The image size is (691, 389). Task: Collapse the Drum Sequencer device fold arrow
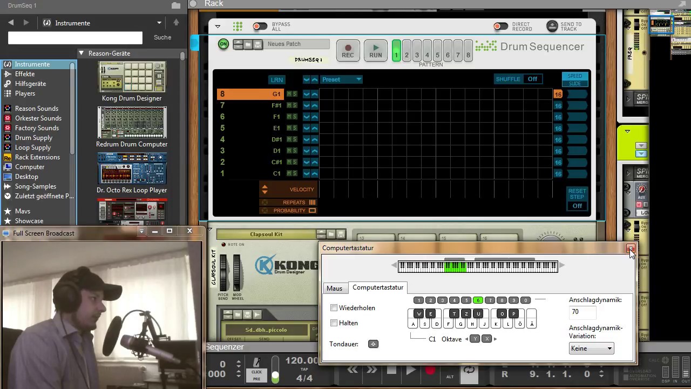pyautogui.click(x=218, y=26)
